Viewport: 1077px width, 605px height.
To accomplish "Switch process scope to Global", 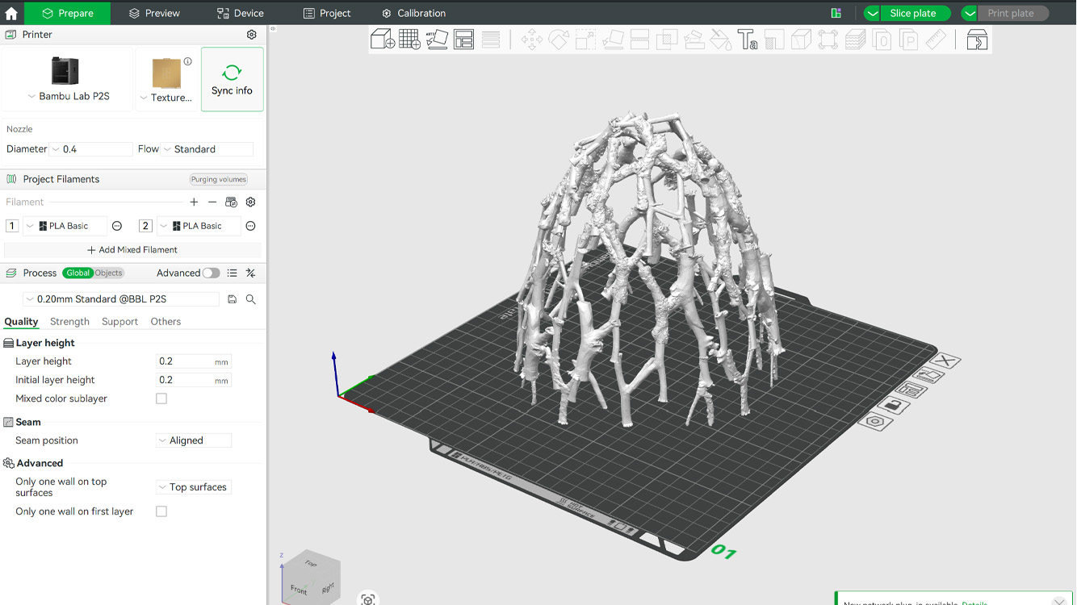I will [78, 273].
